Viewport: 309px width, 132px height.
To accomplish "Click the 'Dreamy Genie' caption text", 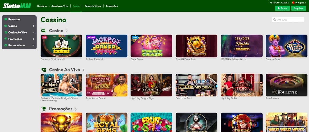I will click(x=273, y=59).
